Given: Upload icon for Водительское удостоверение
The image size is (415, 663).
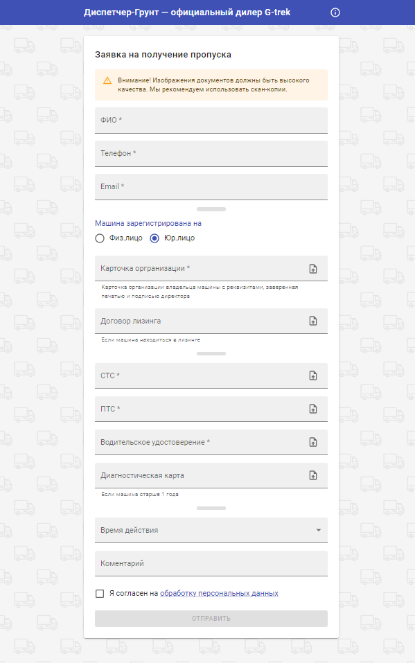Looking at the screenshot, I should coord(313,442).
